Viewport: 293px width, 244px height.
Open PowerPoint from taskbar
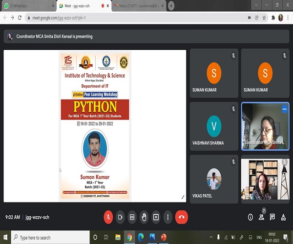(164, 237)
